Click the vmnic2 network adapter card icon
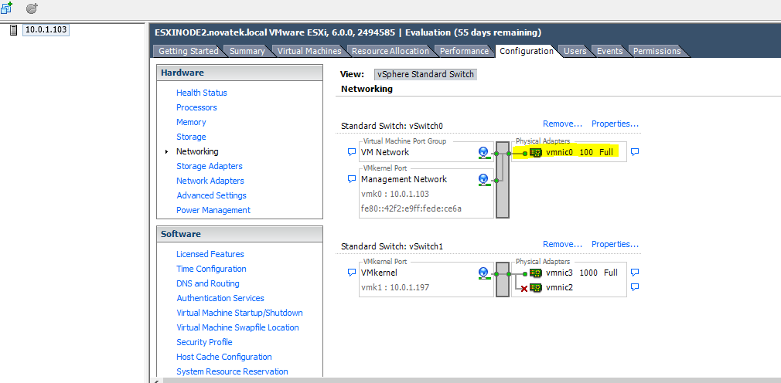 pos(535,287)
